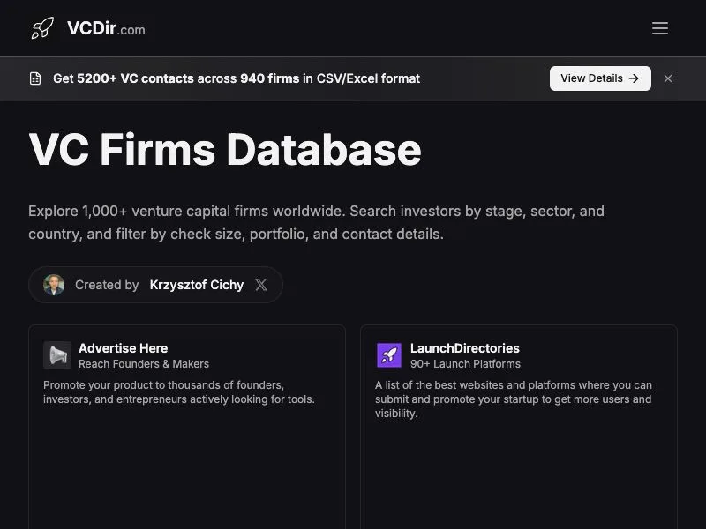Viewport: 706px width, 529px height.
Task: Click Krzysztof Cichy's avatar photo
Action: pyautogui.click(x=54, y=285)
